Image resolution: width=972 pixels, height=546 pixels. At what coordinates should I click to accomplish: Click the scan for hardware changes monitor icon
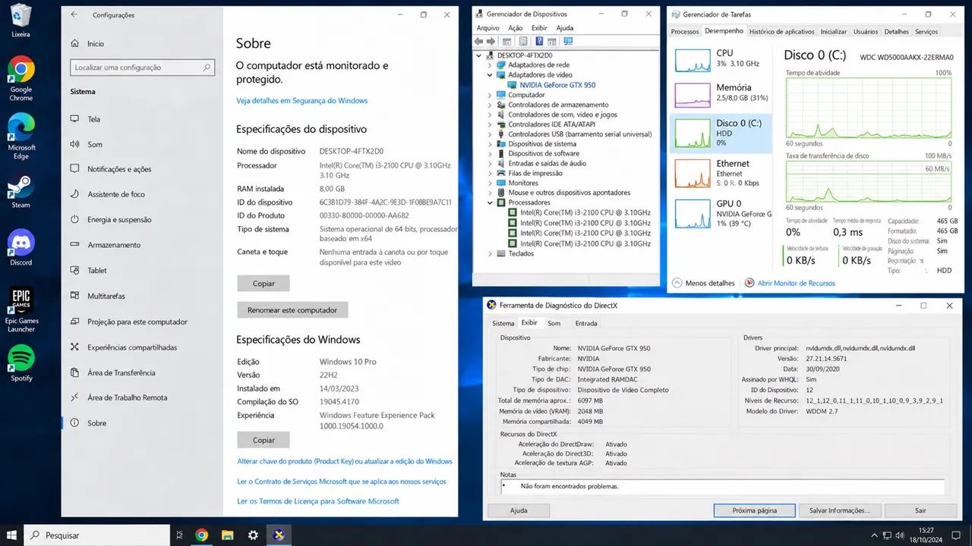pyautogui.click(x=568, y=42)
